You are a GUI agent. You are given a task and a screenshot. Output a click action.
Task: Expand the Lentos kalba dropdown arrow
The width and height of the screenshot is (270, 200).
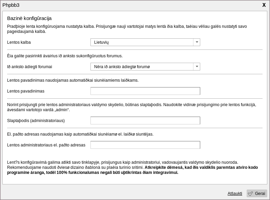[x=196, y=42]
